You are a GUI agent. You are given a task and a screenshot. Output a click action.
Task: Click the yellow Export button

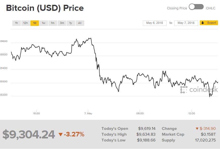click(209, 23)
